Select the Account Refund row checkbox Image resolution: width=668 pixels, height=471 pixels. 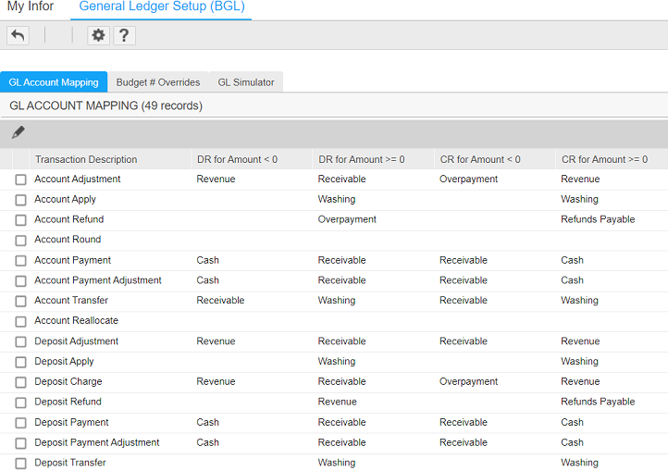(20, 220)
